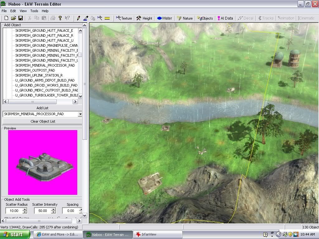Click the Spacing value field
Image resolution: width=319 pixels, height=239 pixels.
(x=71, y=211)
